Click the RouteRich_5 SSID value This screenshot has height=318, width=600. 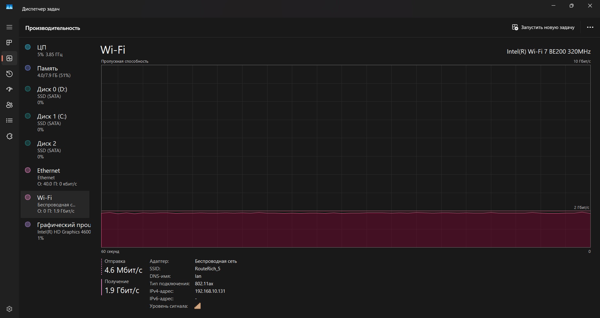point(207,269)
